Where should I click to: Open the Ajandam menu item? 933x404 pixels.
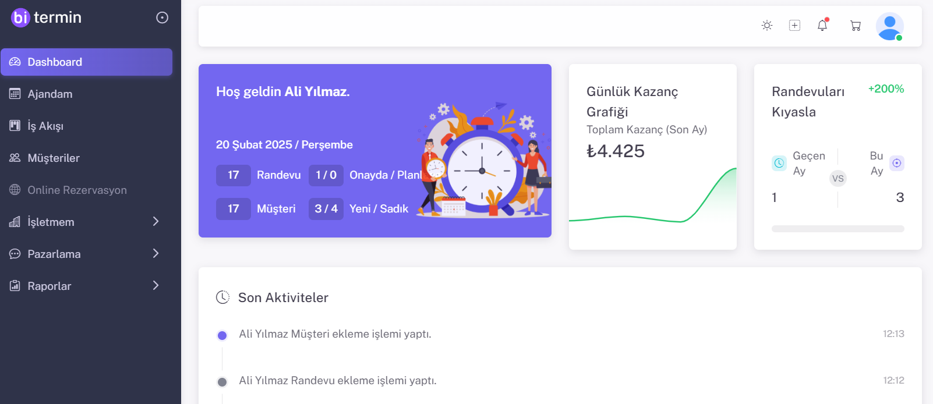(x=50, y=94)
